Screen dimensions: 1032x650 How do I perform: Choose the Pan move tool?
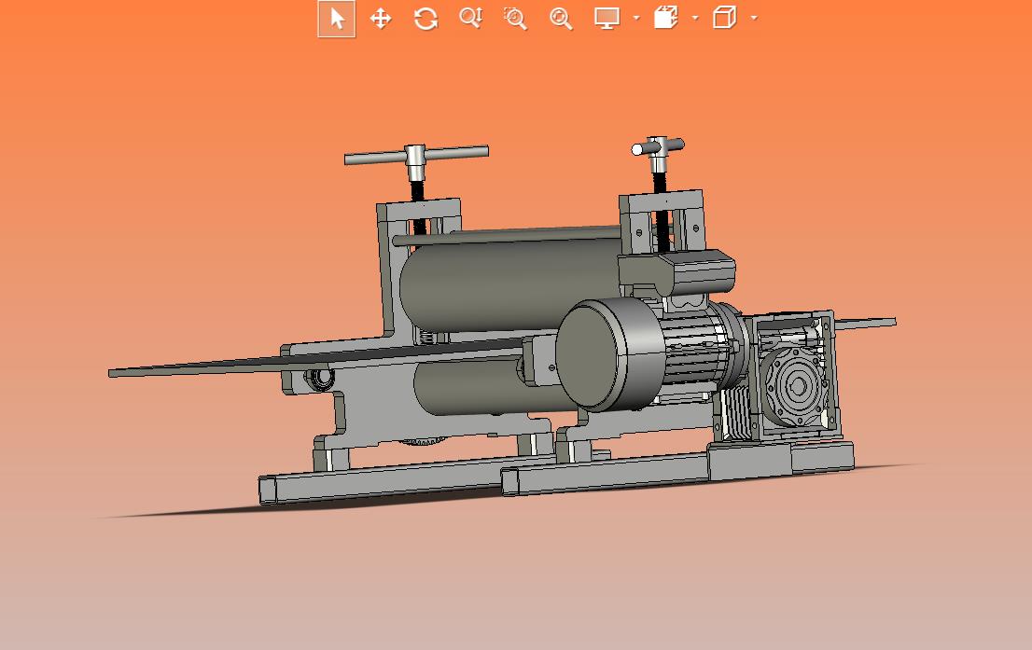(x=381, y=19)
